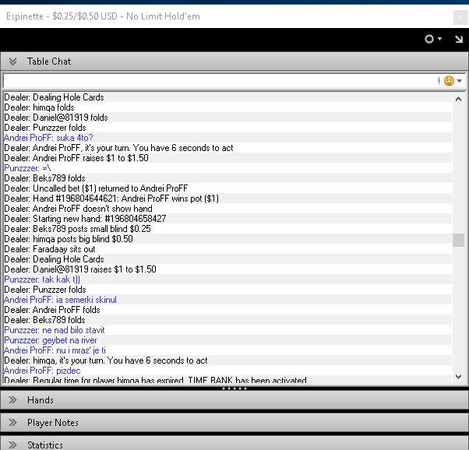Click the diagonal arrow dock icon
469x450 pixels.
pyautogui.click(x=459, y=39)
